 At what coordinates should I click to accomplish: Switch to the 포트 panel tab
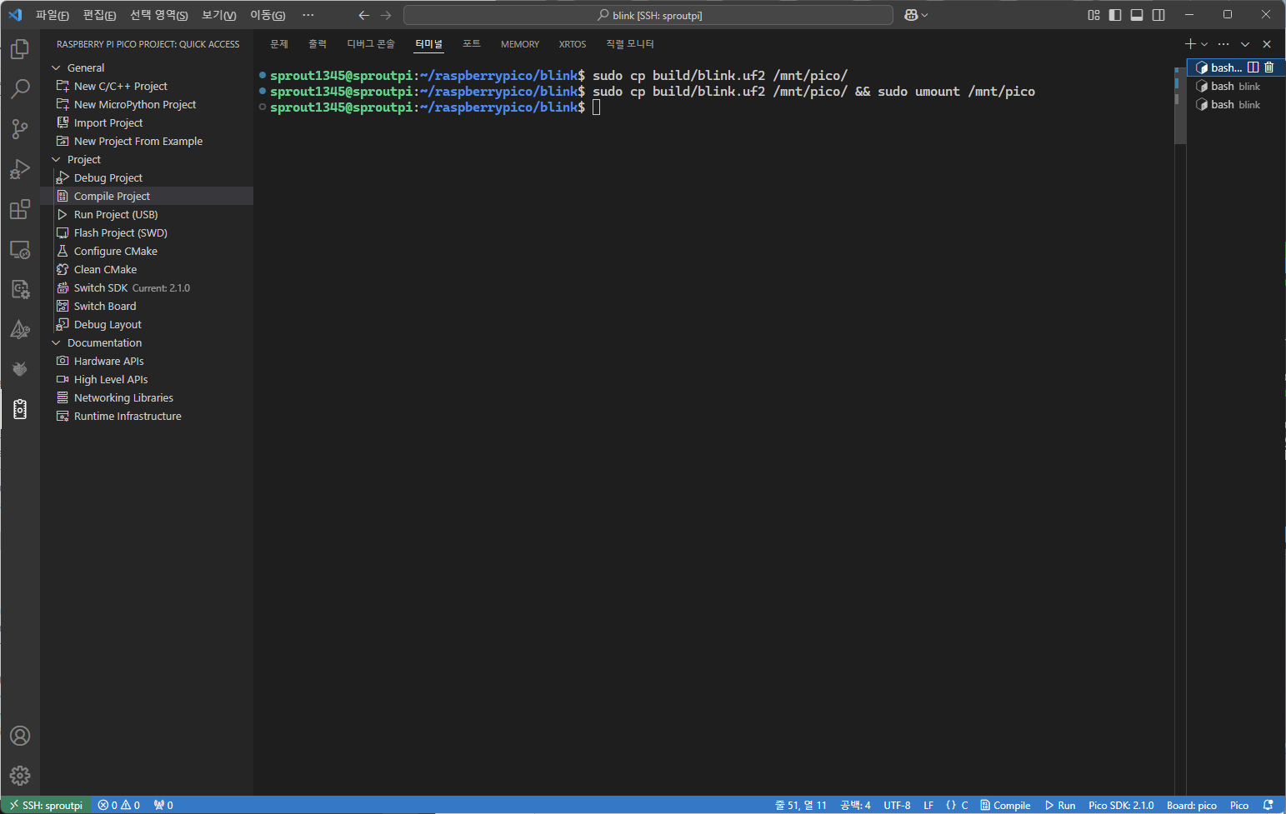(x=472, y=44)
